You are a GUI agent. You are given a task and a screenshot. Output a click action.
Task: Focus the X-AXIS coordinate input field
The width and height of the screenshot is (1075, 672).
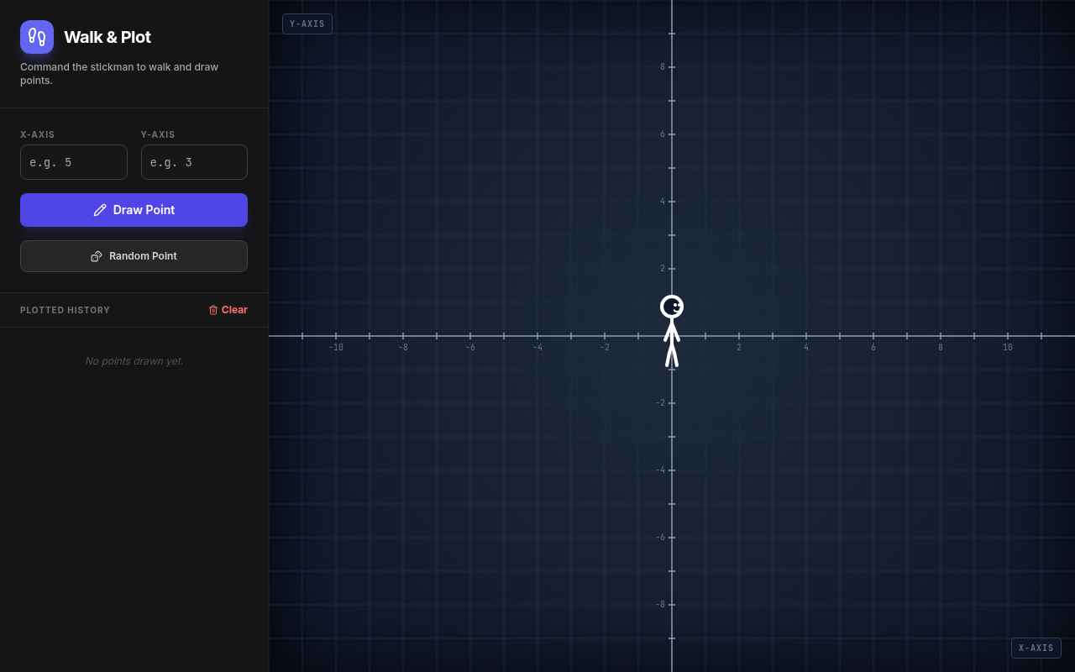click(74, 162)
